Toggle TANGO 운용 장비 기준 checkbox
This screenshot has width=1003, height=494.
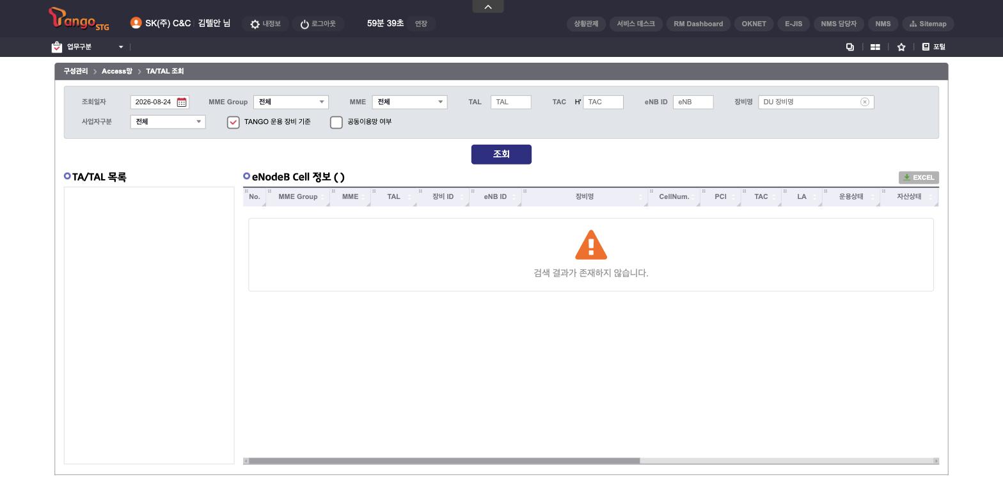(x=233, y=122)
